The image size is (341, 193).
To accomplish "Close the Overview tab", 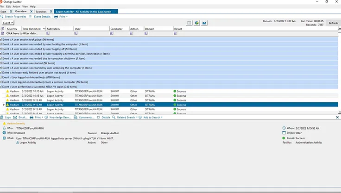I will (32, 12).
